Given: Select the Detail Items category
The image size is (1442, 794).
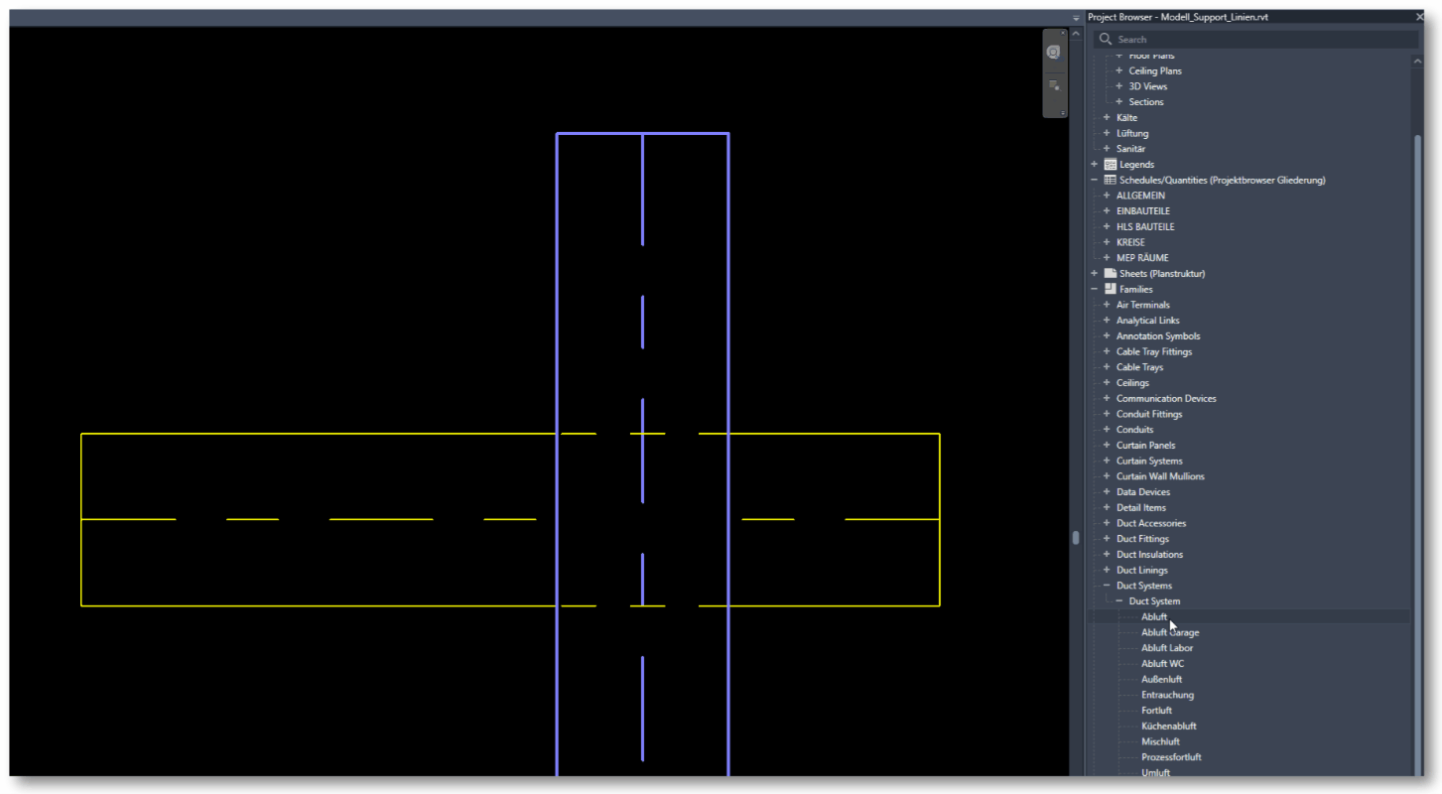Looking at the screenshot, I should coord(1141,508).
